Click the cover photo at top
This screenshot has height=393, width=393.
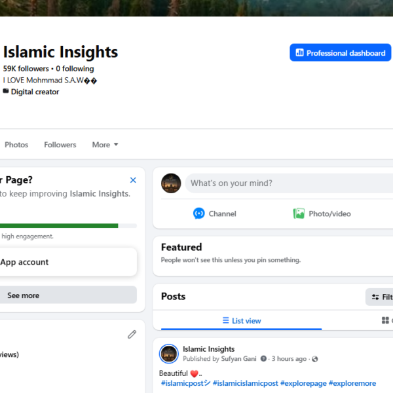(x=196, y=8)
